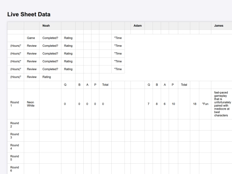Image resolution: width=232 pixels, height=174 pixels.
Task: Click the Round 2 row label
Action: pos(15,125)
